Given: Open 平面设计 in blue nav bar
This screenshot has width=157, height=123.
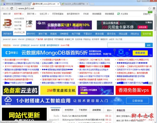Looking at the screenshot, I should click(x=88, y=34).
